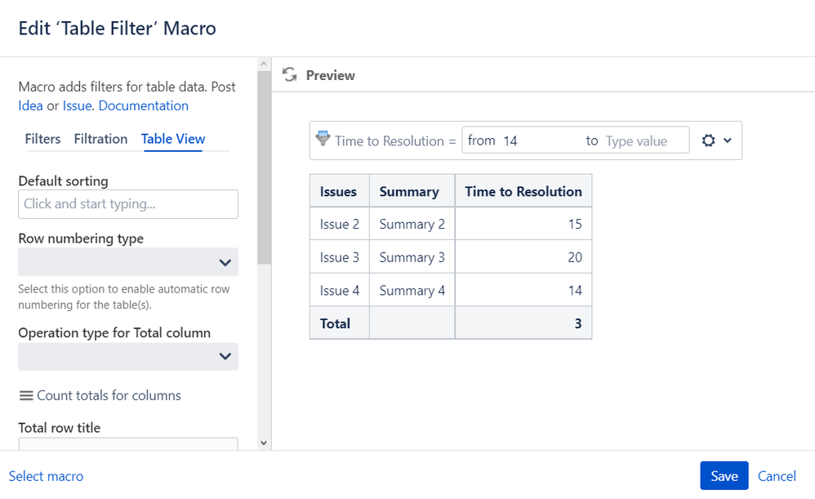
Task: Click the chevron next to gear icon
Action: coord(728,140)
